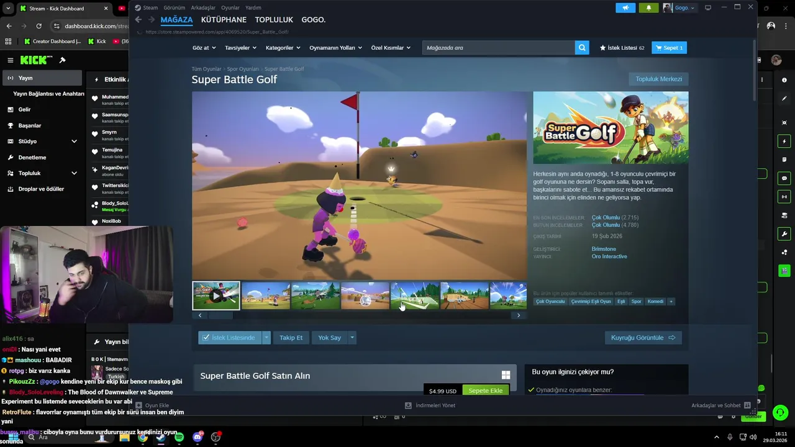
Task: Open the Oro Interactive publisher link
Action: coord(609,256)
